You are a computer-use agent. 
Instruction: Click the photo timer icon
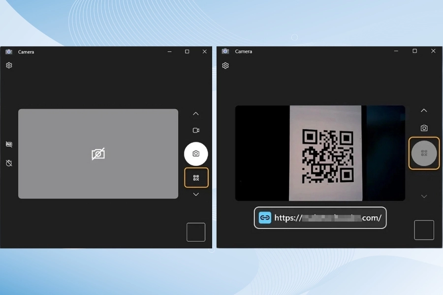(x=8, y=163)
